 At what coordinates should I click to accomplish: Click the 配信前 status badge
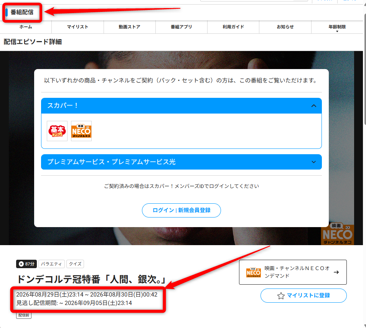click(x=24, y=315)
